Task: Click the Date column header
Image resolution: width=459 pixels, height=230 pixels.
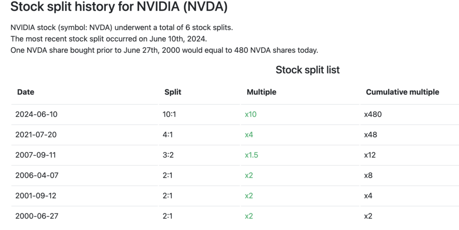Action: click(x=26, y=92)
